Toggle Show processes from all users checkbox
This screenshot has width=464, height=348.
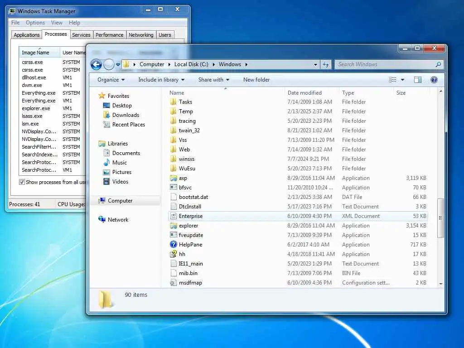tap(22, 182)
